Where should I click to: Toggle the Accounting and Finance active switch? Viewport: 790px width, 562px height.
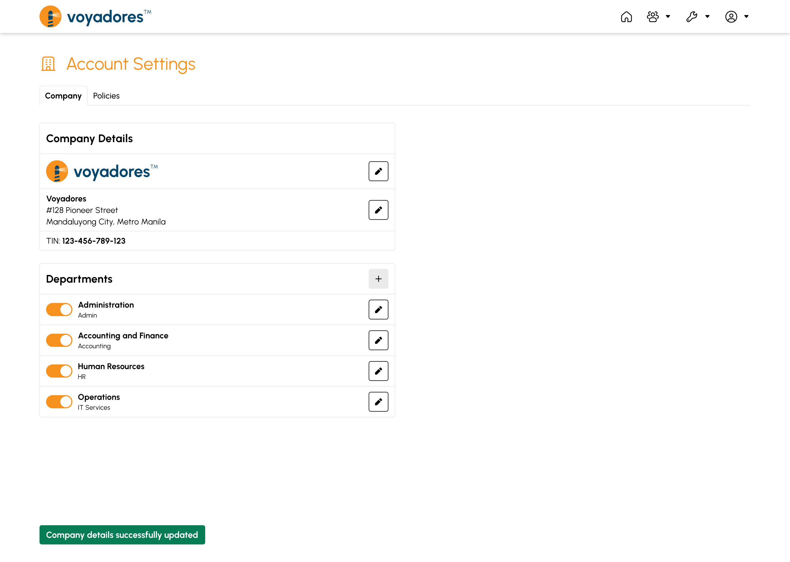tap(59, 340)
